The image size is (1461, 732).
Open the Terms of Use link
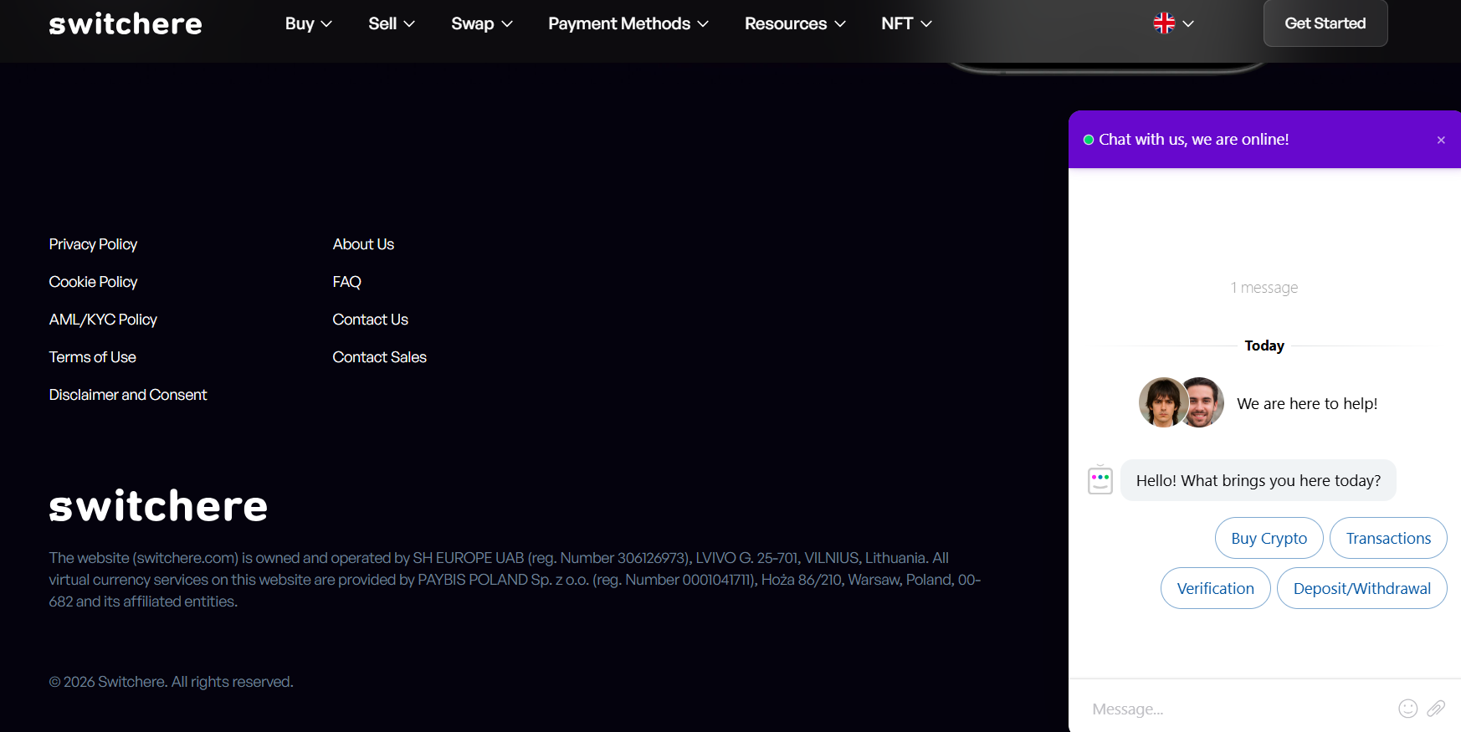point(92,357)
